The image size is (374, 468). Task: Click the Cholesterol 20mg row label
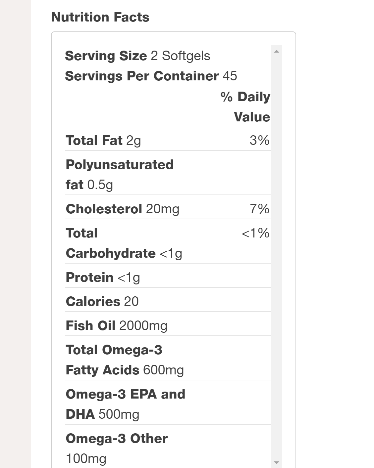pyautogui.click(x=122, y=209)
